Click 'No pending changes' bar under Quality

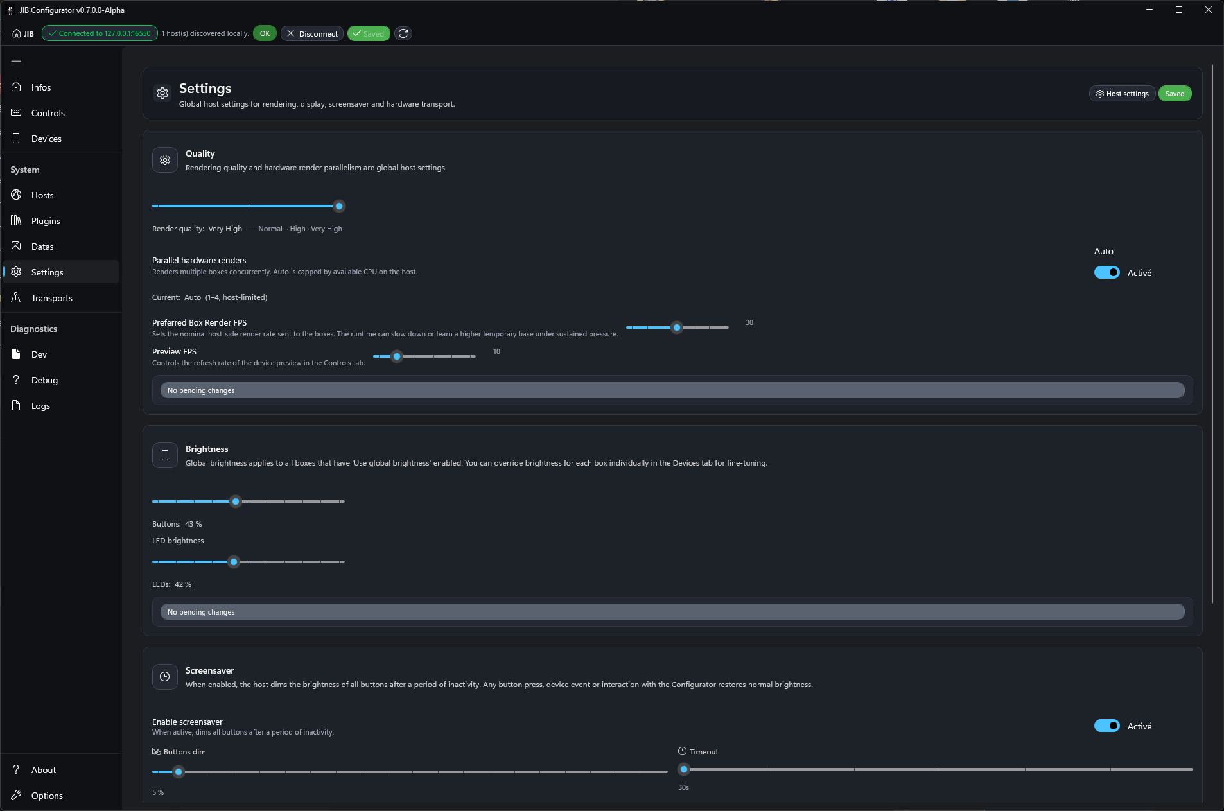click(x=672, y=390)
